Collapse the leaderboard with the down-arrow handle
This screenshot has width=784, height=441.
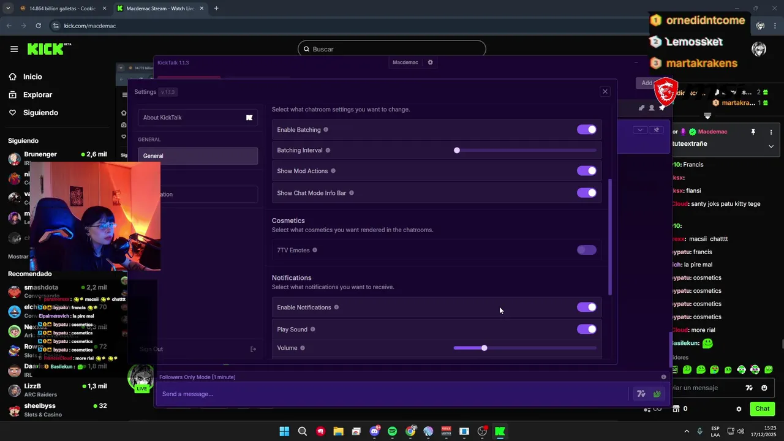click(x=707, y=116)
